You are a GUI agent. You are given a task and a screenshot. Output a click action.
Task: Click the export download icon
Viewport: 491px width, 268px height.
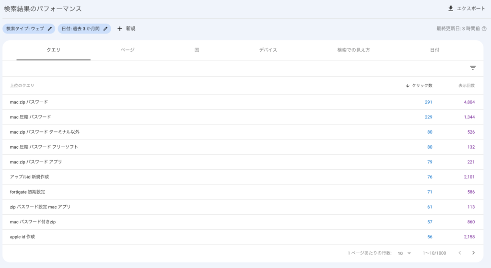pyautogui.click(x=451, y=9)
